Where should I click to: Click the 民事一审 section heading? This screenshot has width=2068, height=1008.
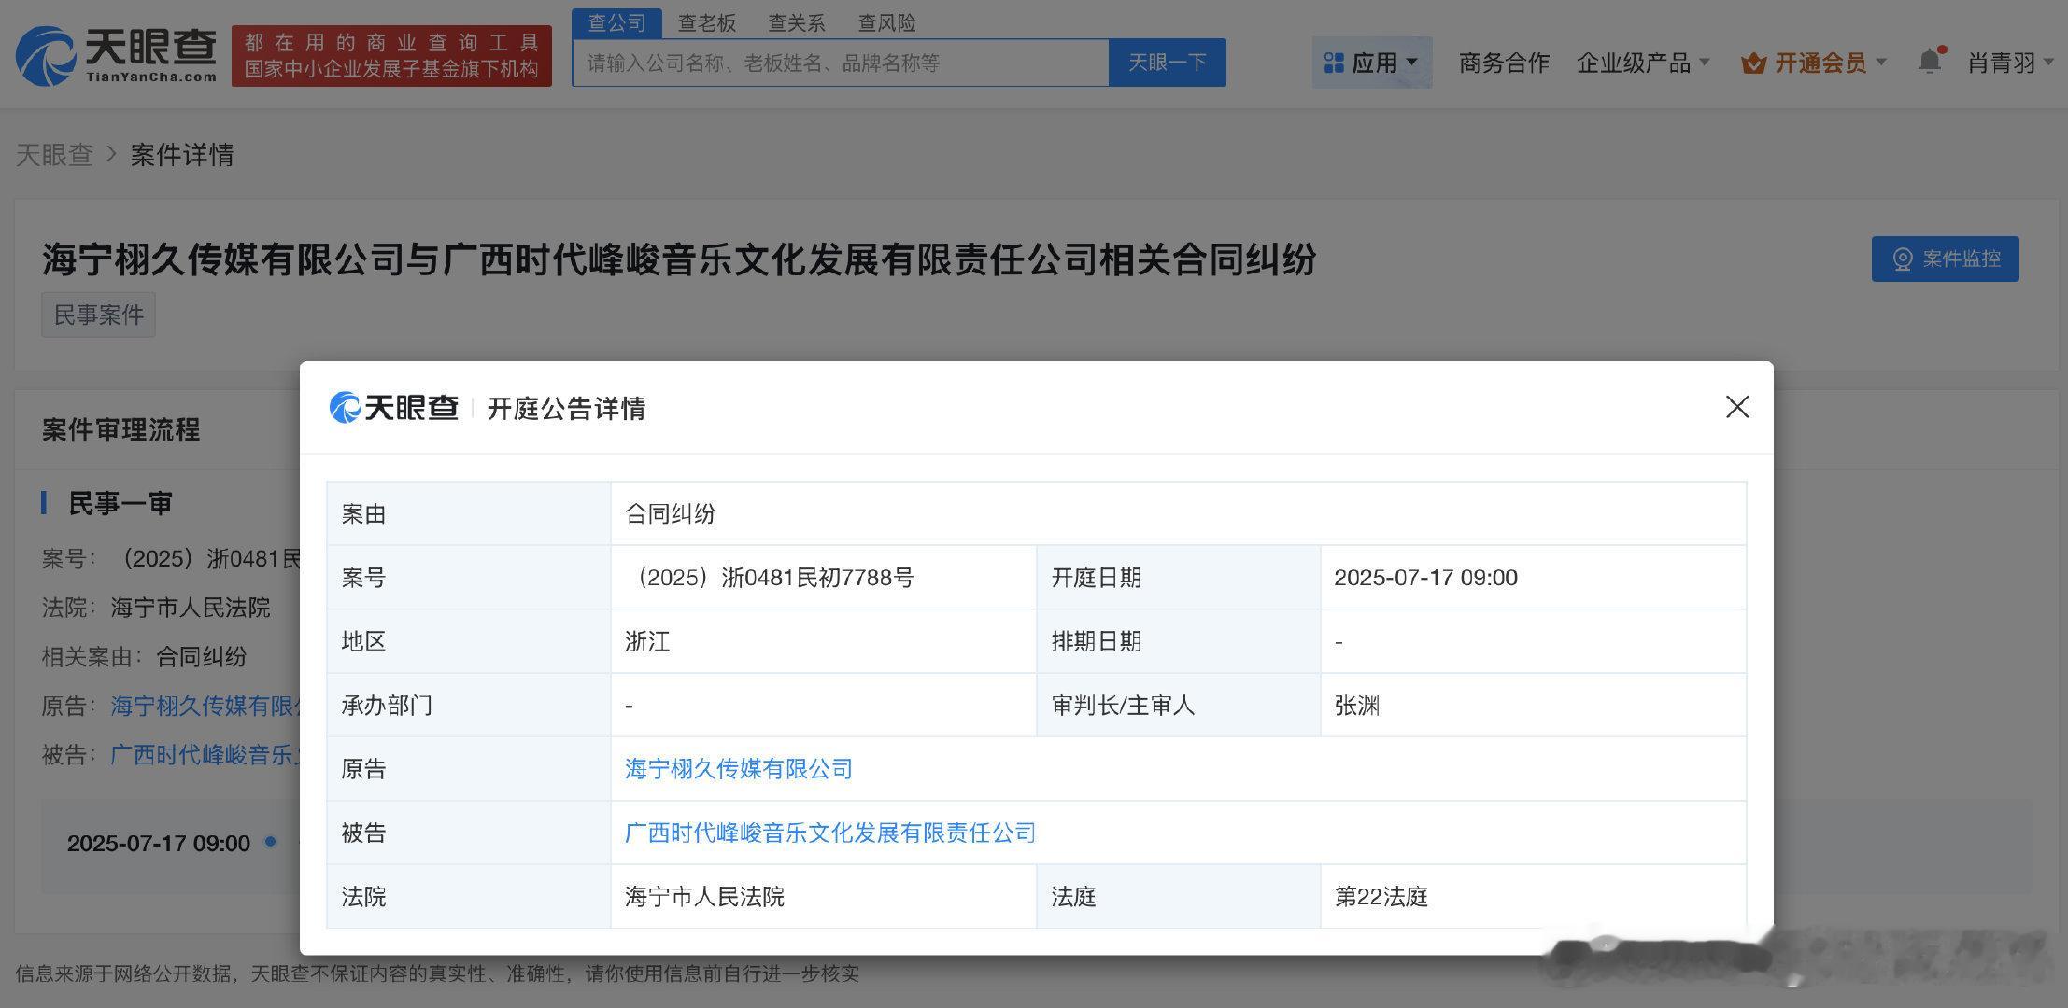point(120,503)
